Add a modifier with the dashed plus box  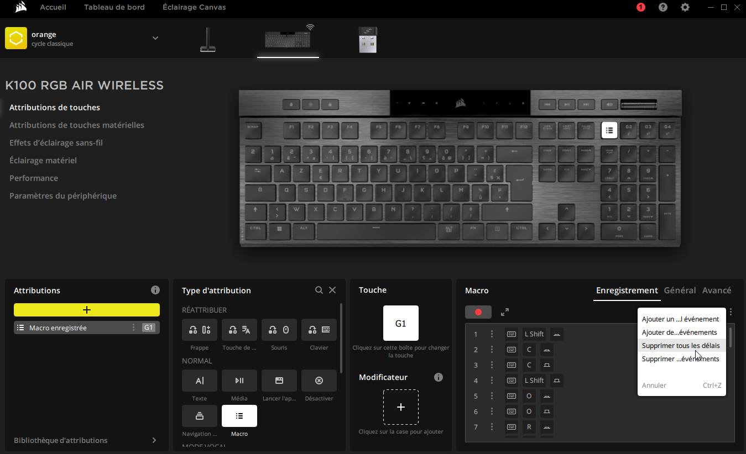[401, 407]
